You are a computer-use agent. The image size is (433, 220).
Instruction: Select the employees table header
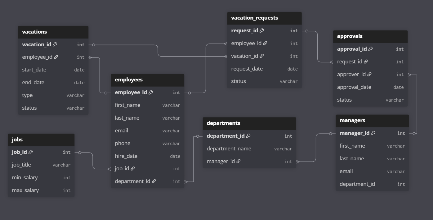point(147,80)
